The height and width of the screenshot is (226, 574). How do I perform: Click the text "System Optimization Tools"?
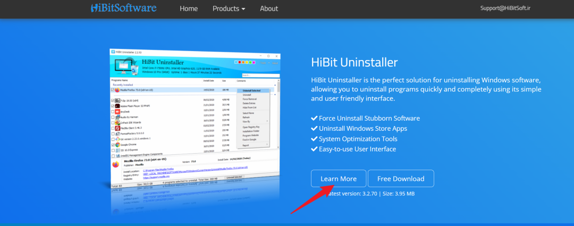click(x=358, y=139)
